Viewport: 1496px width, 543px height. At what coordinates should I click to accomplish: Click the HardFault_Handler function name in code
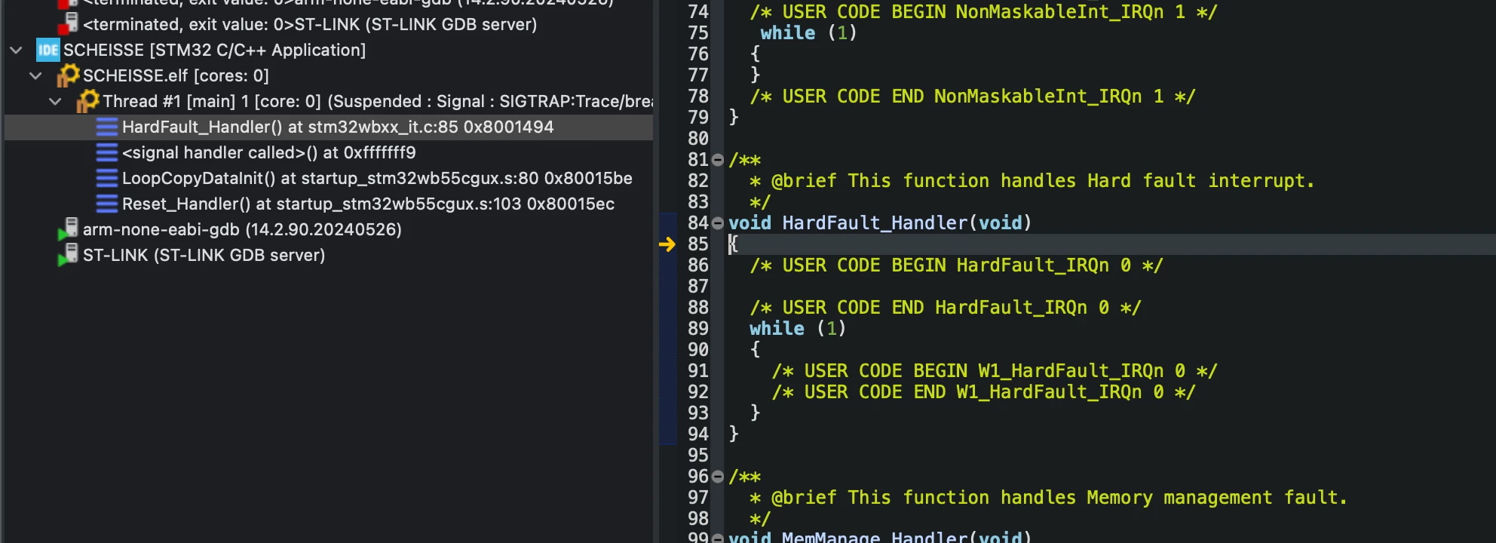click(x=875, y=223)
